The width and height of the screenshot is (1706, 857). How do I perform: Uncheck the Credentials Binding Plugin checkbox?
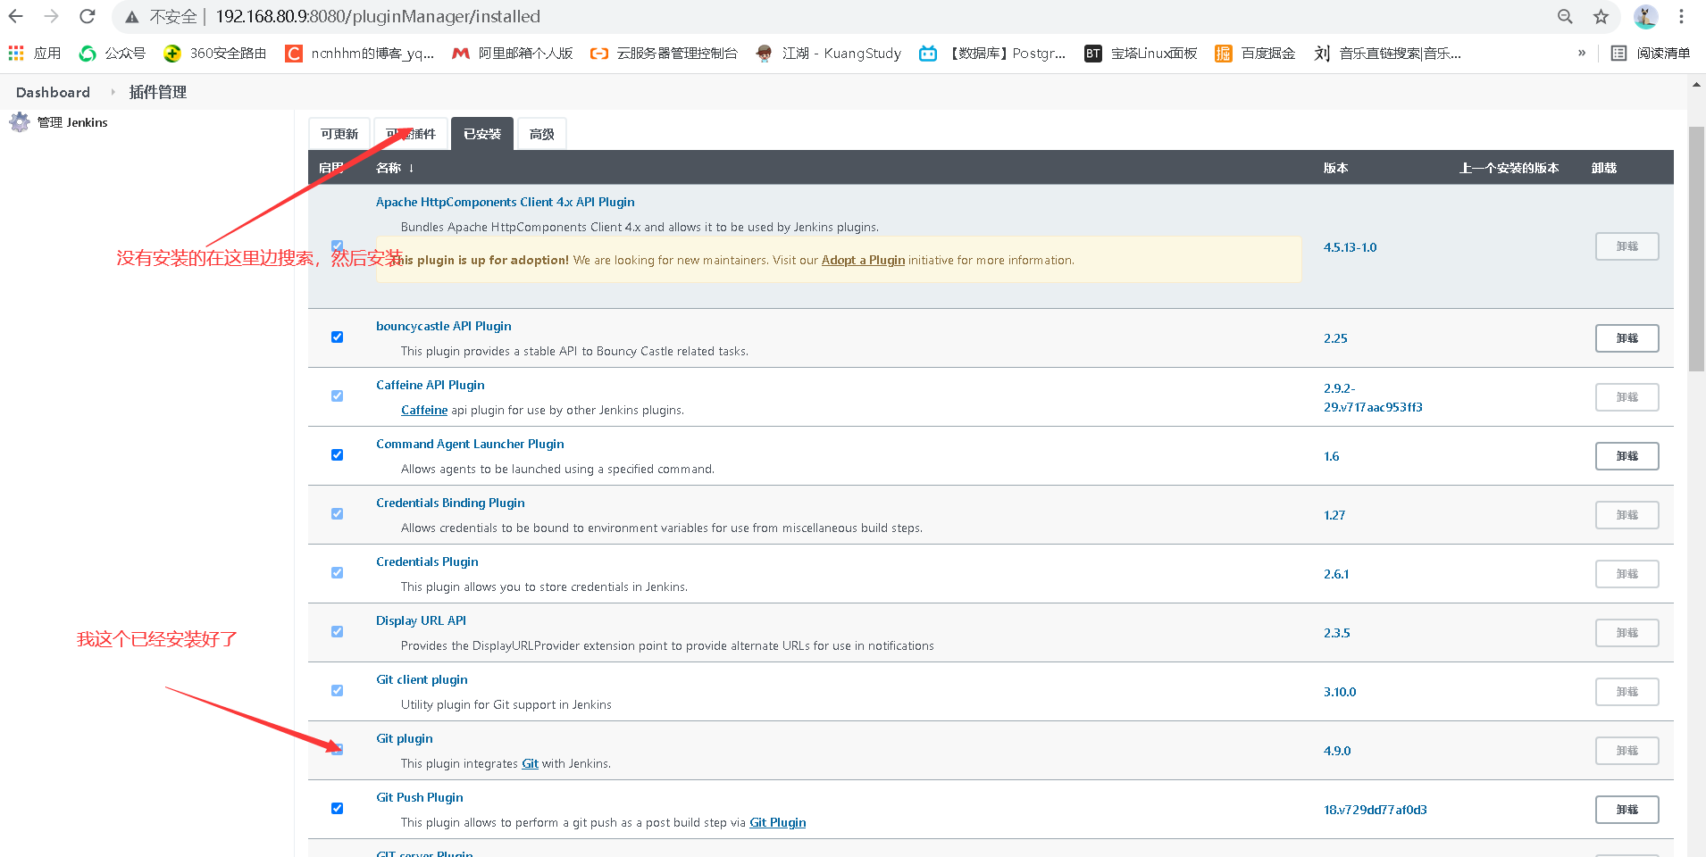(337, 513)
